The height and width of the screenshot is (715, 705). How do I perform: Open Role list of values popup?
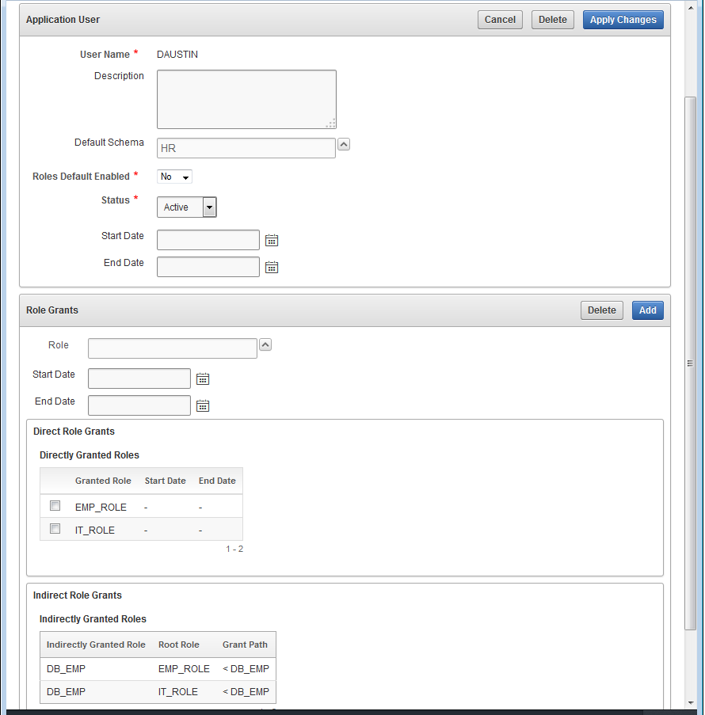click(266, 344)
